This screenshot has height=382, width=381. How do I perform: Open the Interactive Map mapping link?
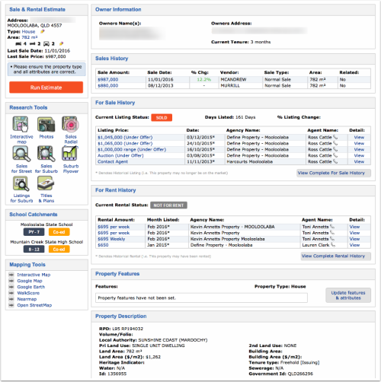(34, 275)
